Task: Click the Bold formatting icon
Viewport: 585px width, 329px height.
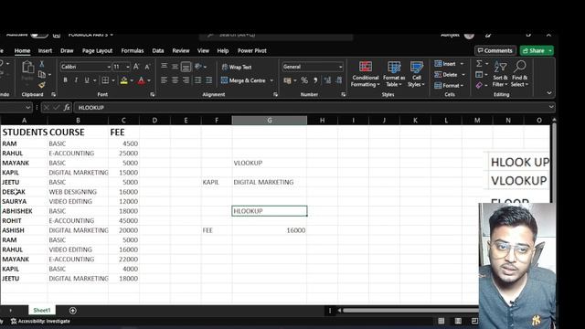Action: tap(65, 80)
